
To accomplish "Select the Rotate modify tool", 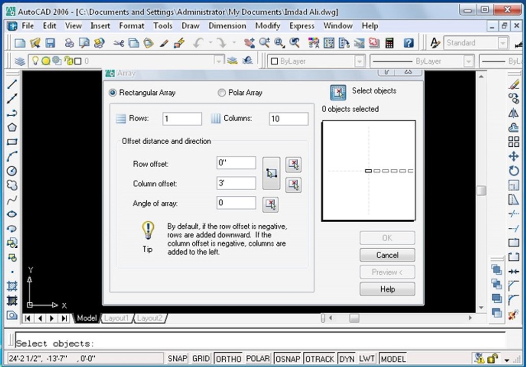I will click(x=513, y=171).
